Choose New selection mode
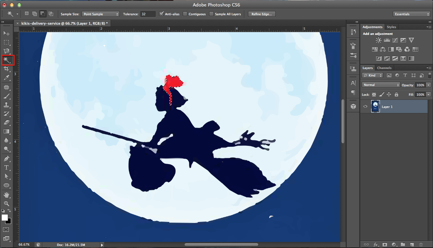Viewport: 433px width, 248px height. coord(27,14)
